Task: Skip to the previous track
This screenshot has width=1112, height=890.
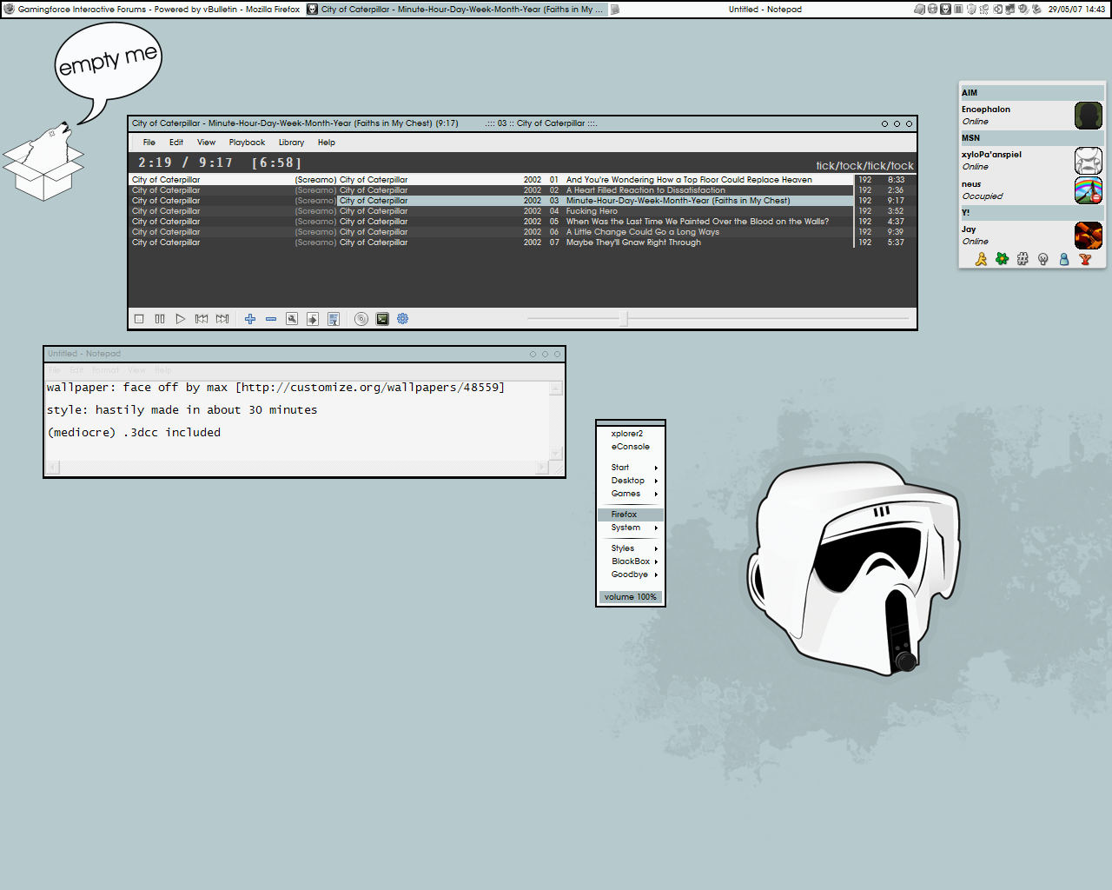Action: (202, 319)
